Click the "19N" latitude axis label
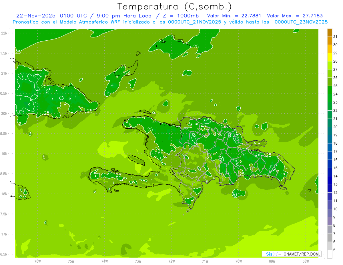 coord(5,154)
